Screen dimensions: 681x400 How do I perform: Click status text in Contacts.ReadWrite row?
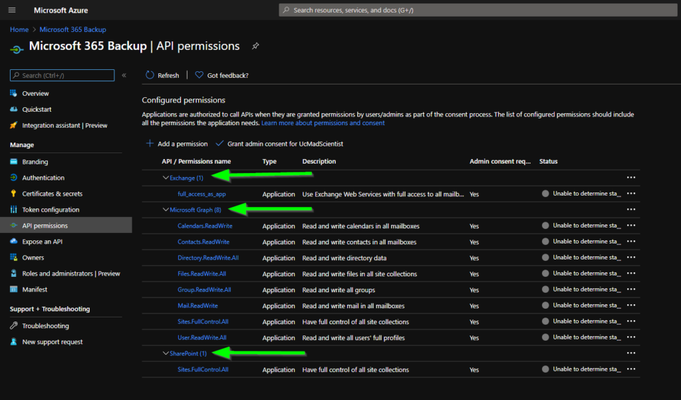[587, 242]
